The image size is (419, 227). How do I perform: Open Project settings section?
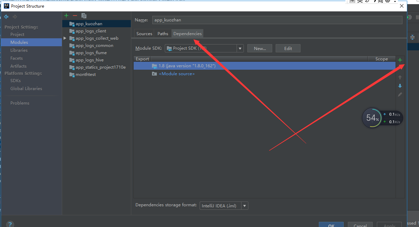coord(17,34)
